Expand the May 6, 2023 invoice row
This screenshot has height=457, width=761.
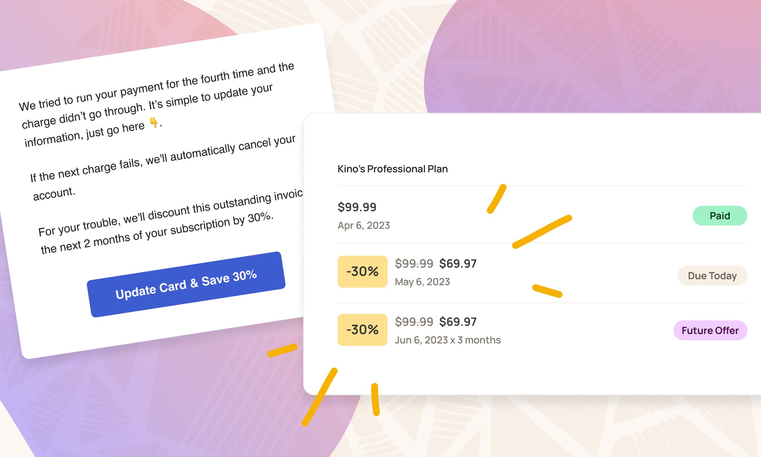pyautogui.click(x=422, y=282)
